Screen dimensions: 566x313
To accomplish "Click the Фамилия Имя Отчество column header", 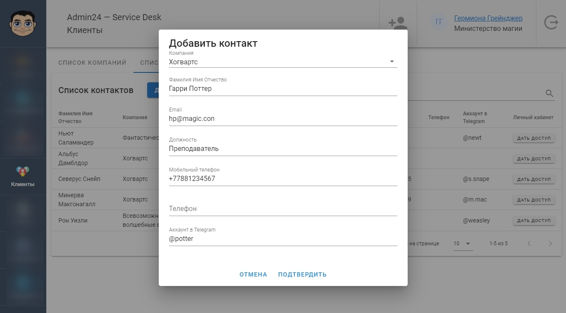I will pos(76,117).
